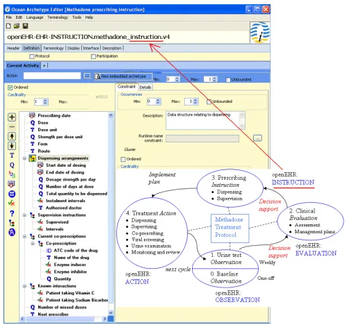Collapse the Dispensing arrangements tree node
The width and height of the screenshot is (345, 325).
click(x=24, y=158)
